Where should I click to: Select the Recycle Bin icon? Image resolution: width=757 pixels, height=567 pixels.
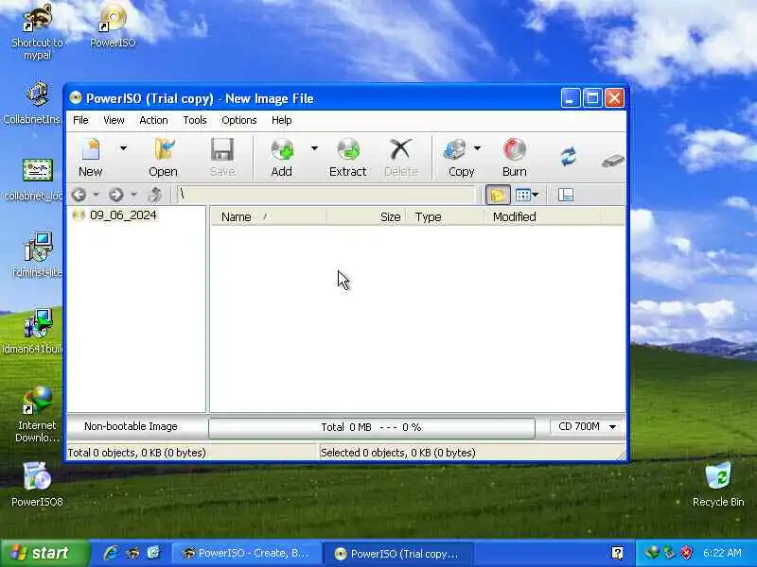718,484
